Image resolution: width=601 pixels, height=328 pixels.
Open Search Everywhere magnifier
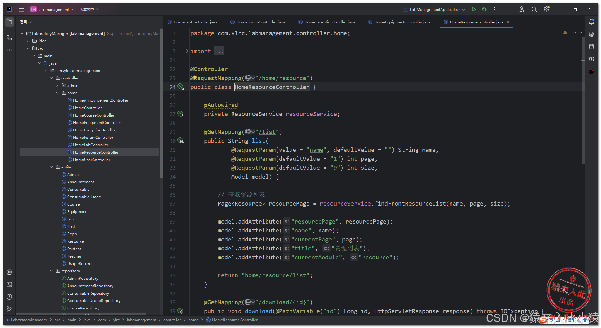[534, 9]
